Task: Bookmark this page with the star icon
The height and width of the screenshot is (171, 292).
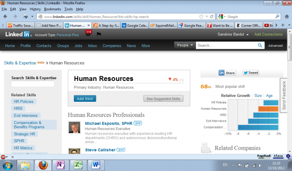Action: click(x=201, y=17)
